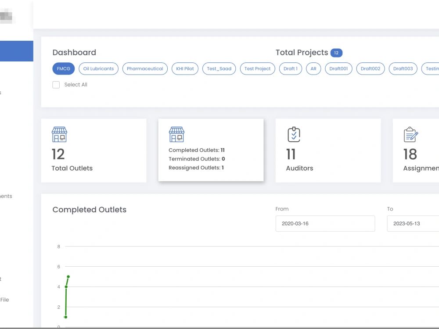Open the From date field 2020-03-16
The height and width of the screenshot is (329, 439).
coord(325,224)
